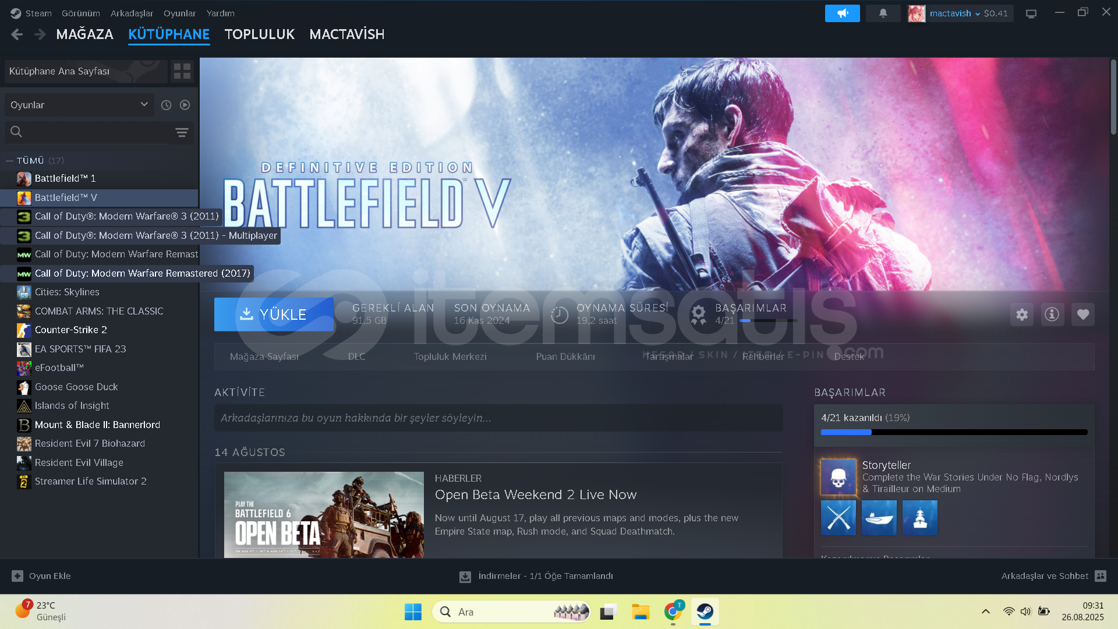Open the Steam announcements megaphone button
The height and width of the screenshot is (629, 1118).
pos(842,13)
